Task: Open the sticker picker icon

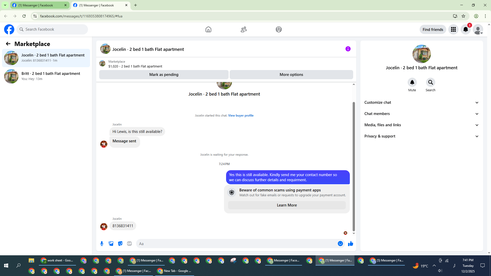Action: pyautogui.click(x=120, y=244)
